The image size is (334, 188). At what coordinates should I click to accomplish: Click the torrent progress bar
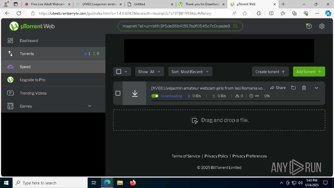(236, 101)
